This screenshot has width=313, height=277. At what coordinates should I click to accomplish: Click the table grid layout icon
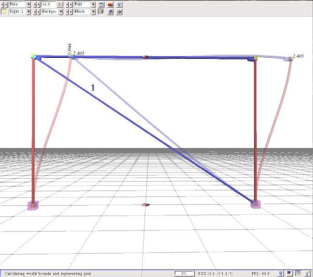[101, 5]
